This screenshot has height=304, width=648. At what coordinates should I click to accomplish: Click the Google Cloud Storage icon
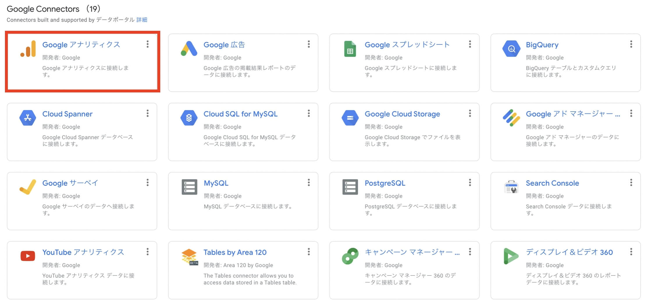(x=350, y=118)
